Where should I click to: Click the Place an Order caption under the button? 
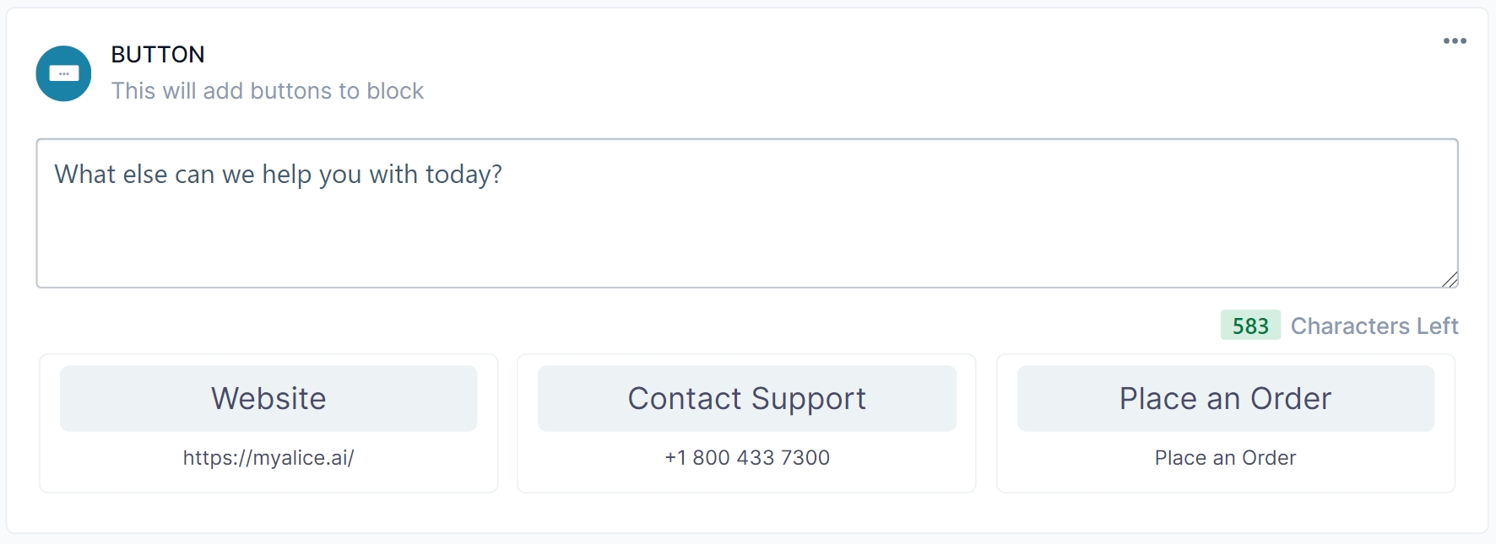coord(1225,458)
